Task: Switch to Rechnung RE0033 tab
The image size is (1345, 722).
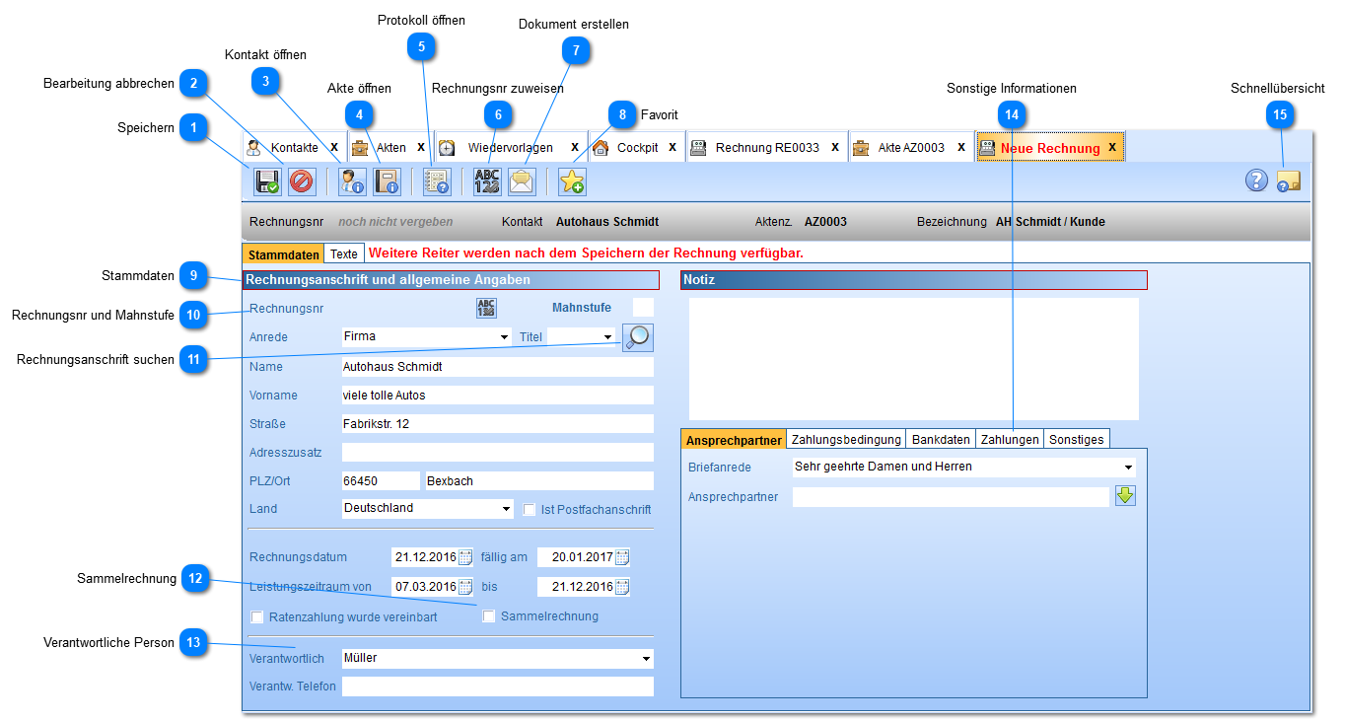Action: coord(767,147)
